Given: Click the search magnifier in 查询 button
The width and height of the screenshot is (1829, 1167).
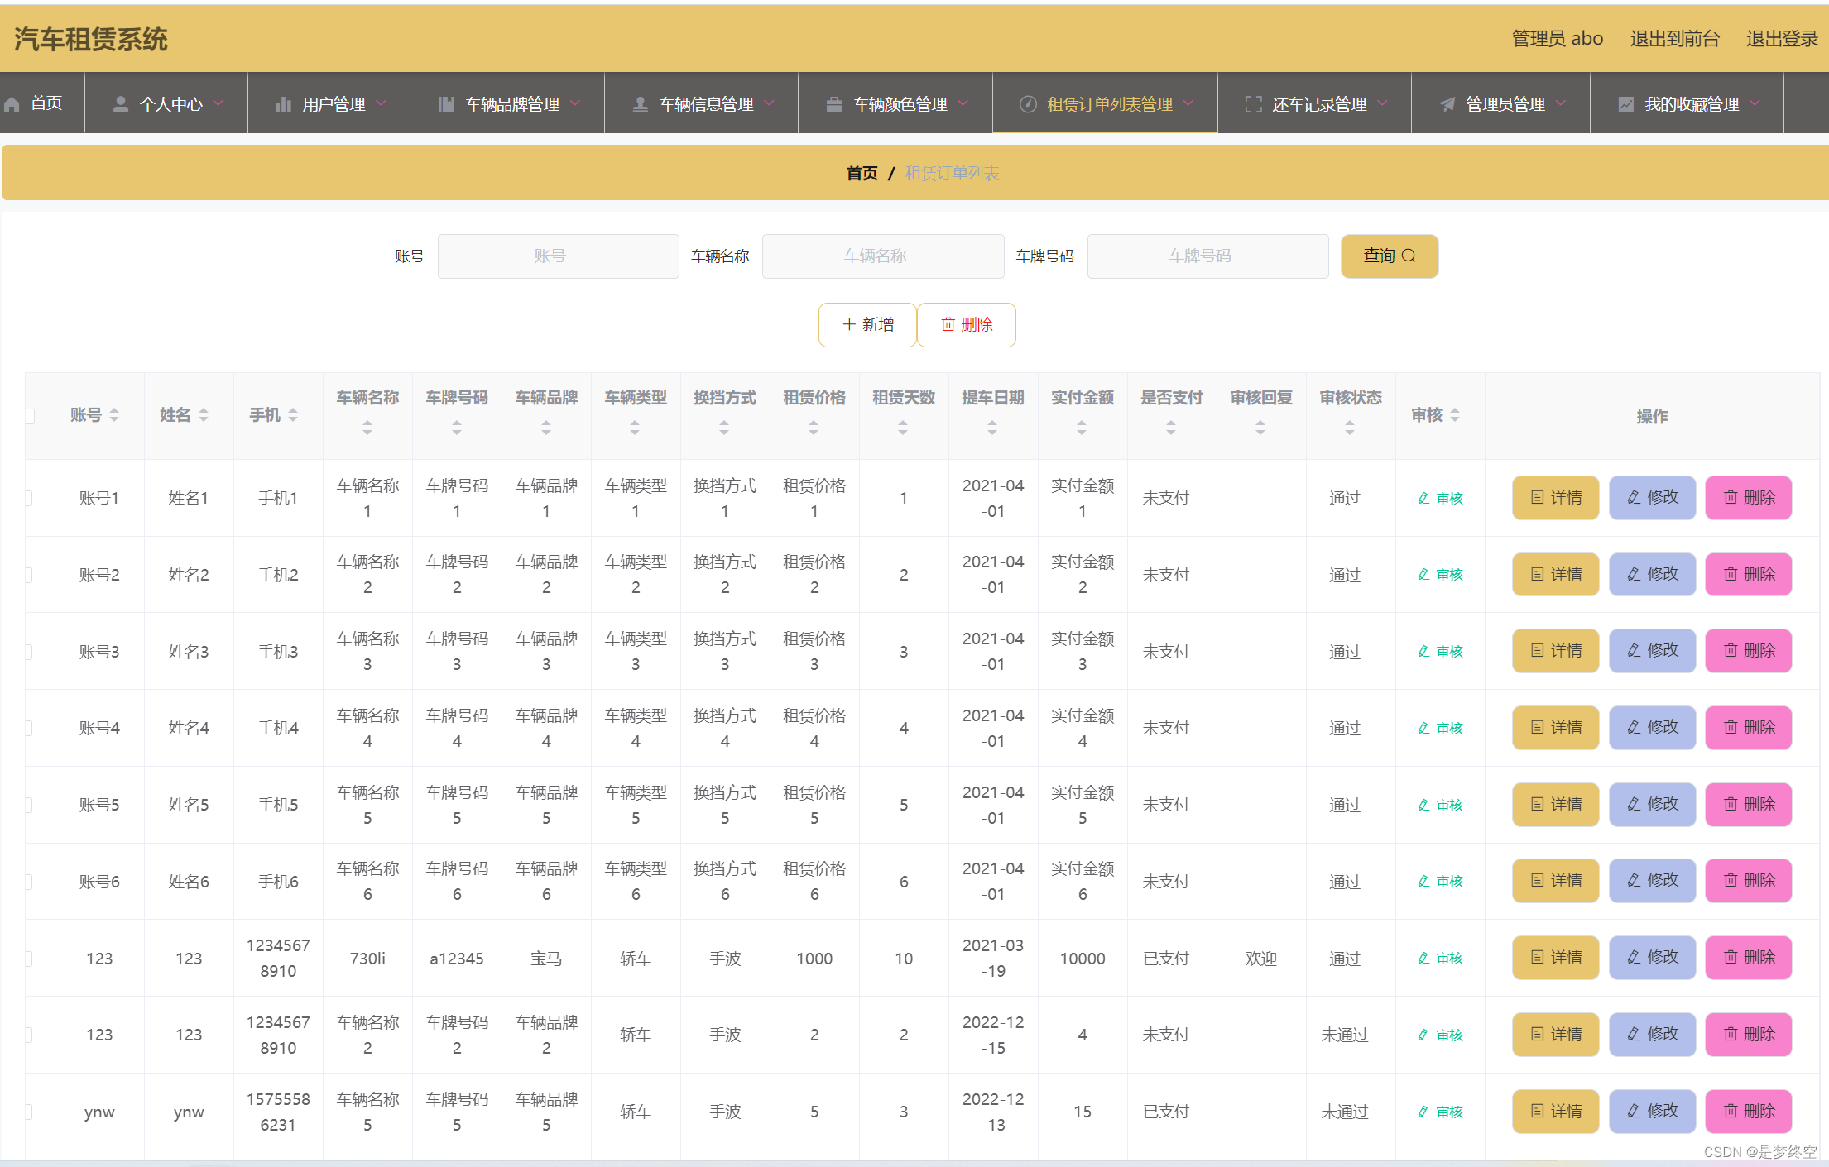Looking at the screenshot, I should click(1409, 256).
